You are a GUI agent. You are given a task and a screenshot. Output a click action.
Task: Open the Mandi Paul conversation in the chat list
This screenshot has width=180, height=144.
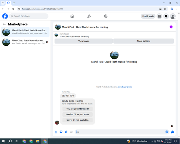[x=25, y=32]
